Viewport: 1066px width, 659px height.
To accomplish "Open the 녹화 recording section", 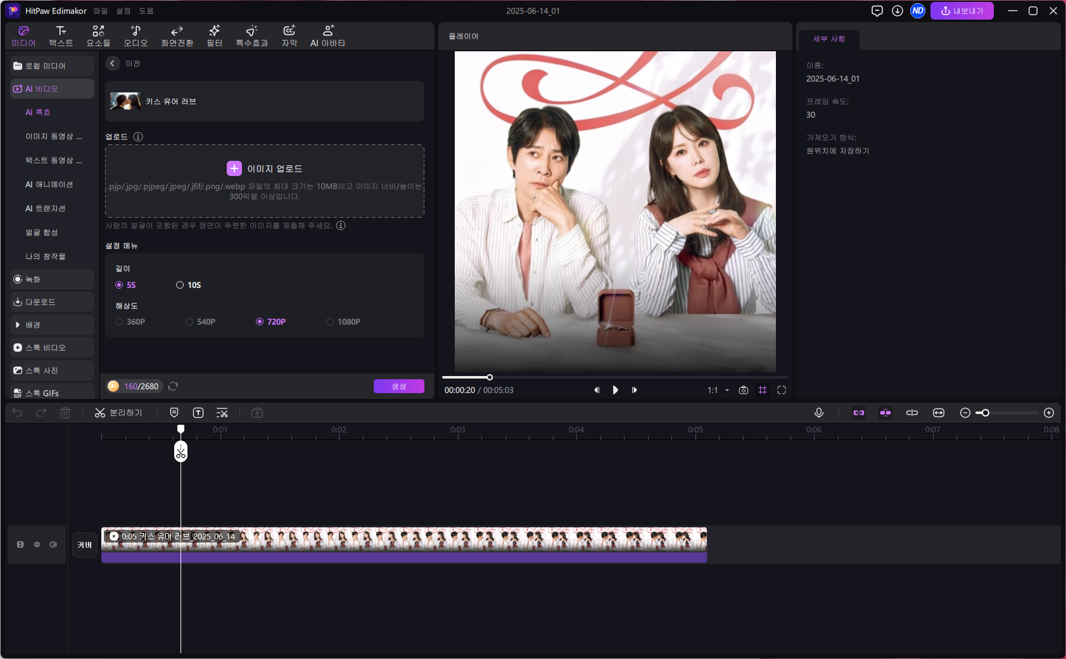I will [x=53, y=279].
